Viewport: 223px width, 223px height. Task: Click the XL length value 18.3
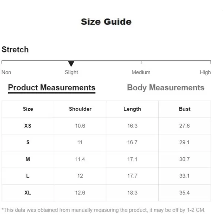tap(132, 193)
